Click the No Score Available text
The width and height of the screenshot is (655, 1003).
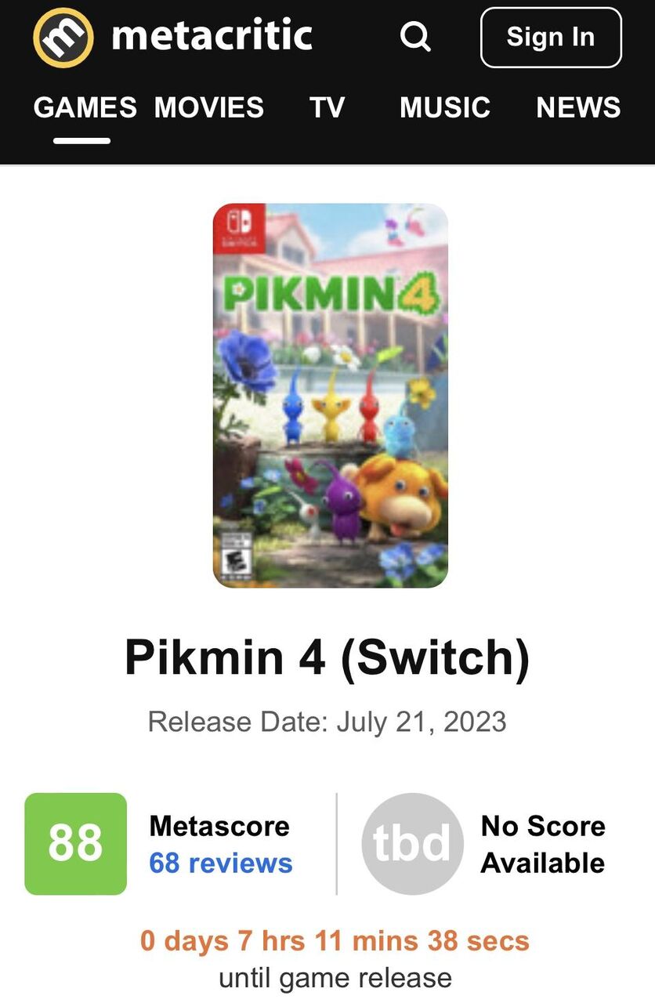point(543,845)
